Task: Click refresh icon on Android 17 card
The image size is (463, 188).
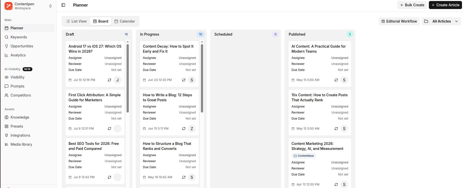Action: pos(109,80)
